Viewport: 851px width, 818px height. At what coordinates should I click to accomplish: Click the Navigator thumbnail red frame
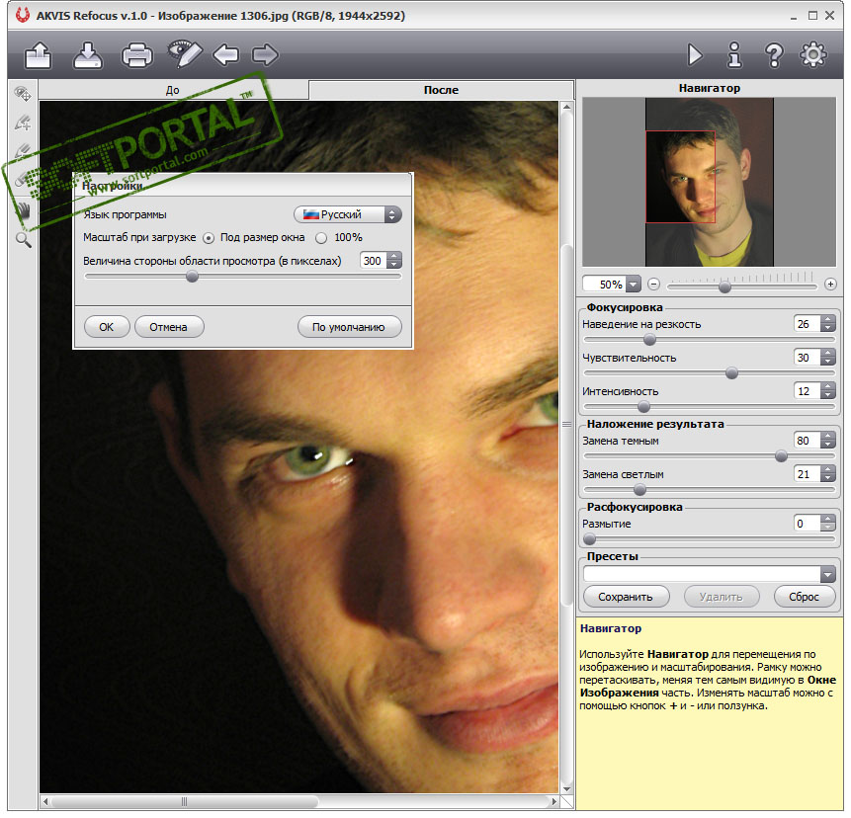click(680, 177)
